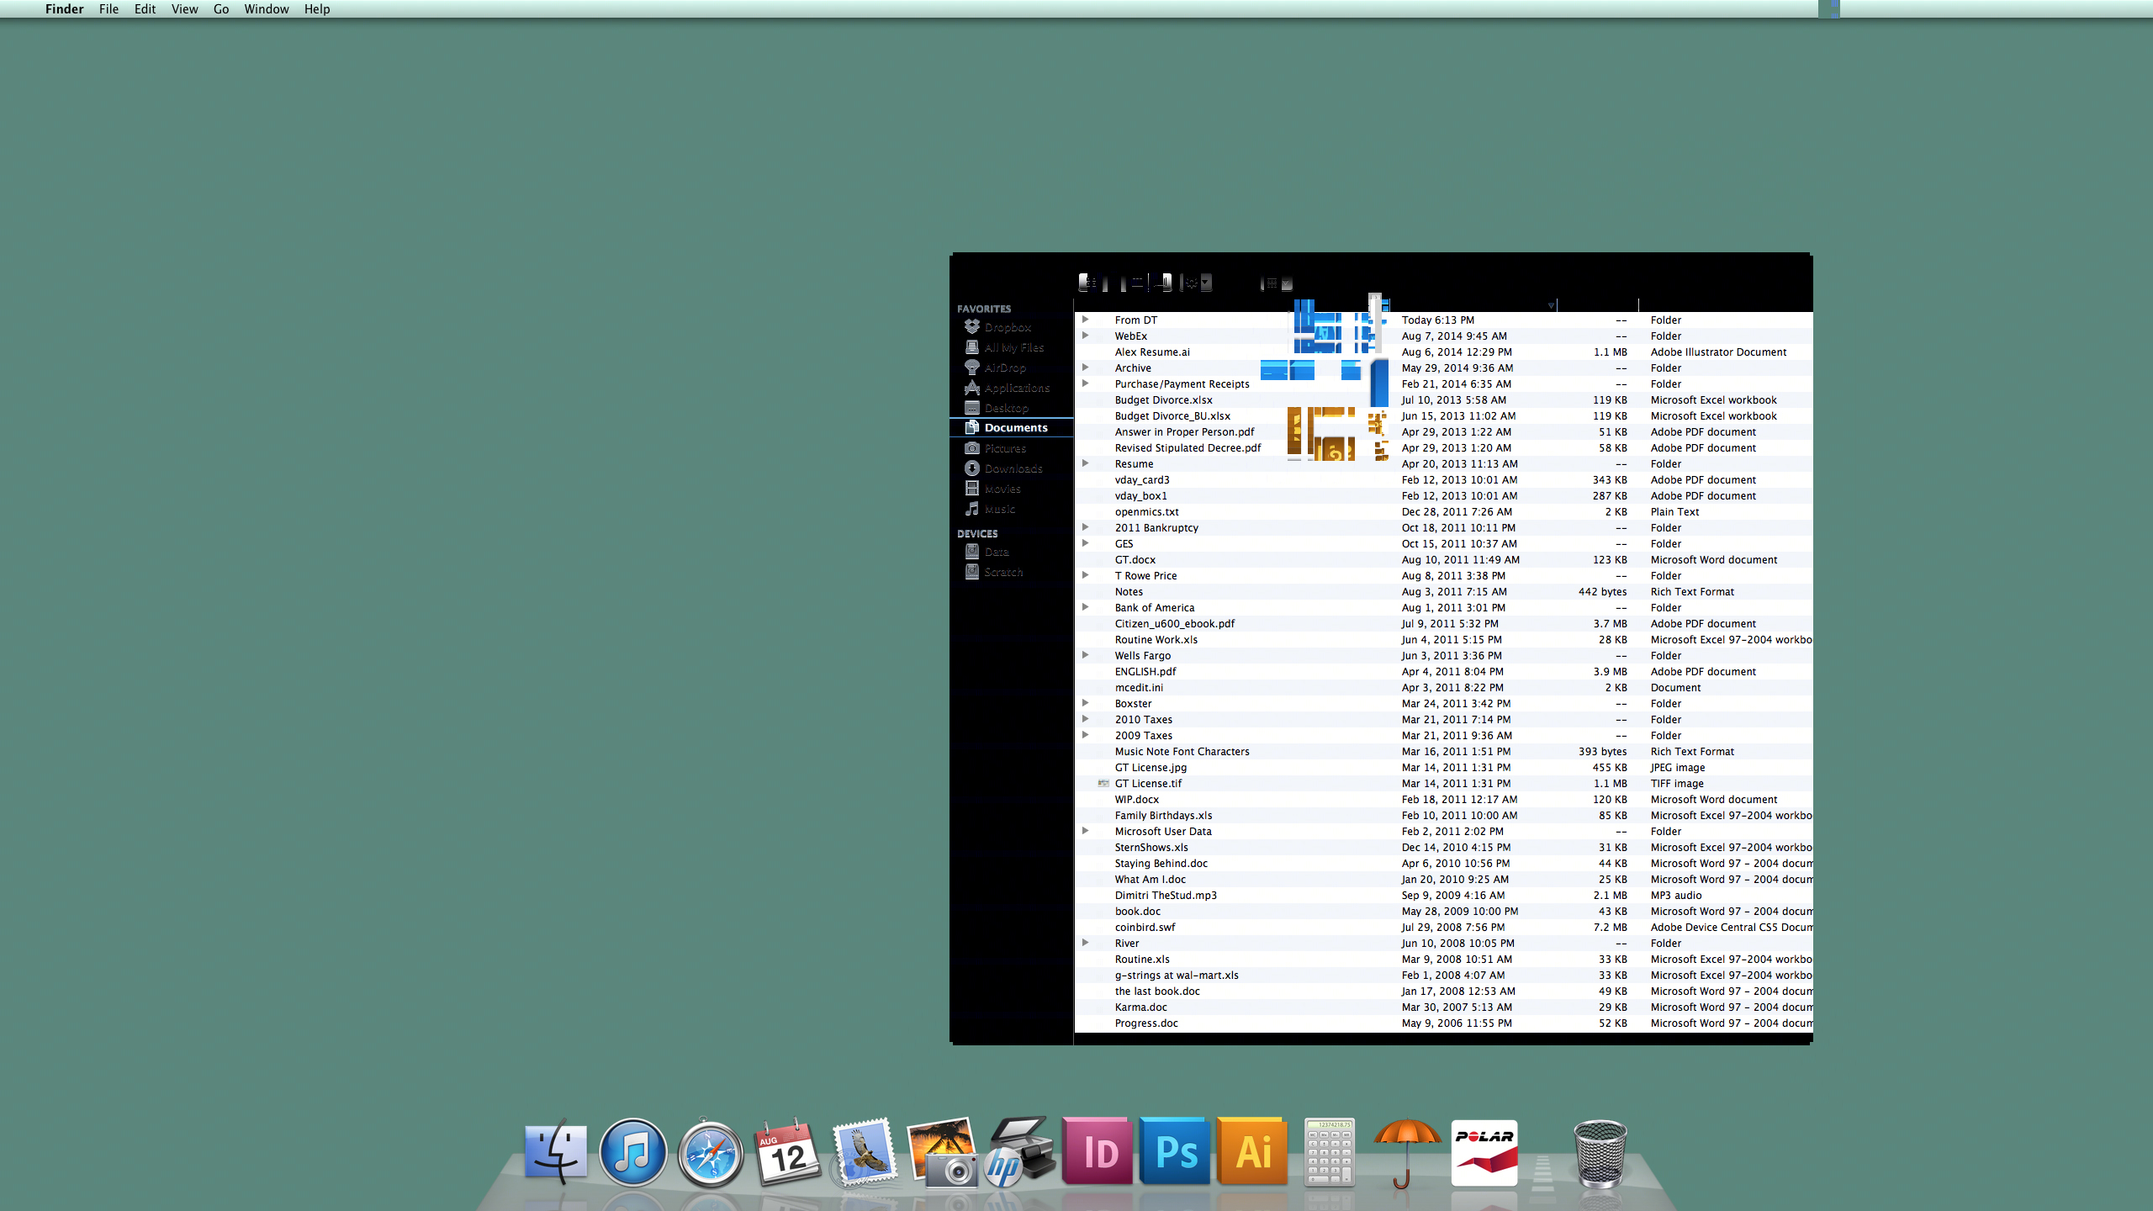
Task: Expand the Purchase/Payment Receipts folder
Action: [x=1085, y=383]
